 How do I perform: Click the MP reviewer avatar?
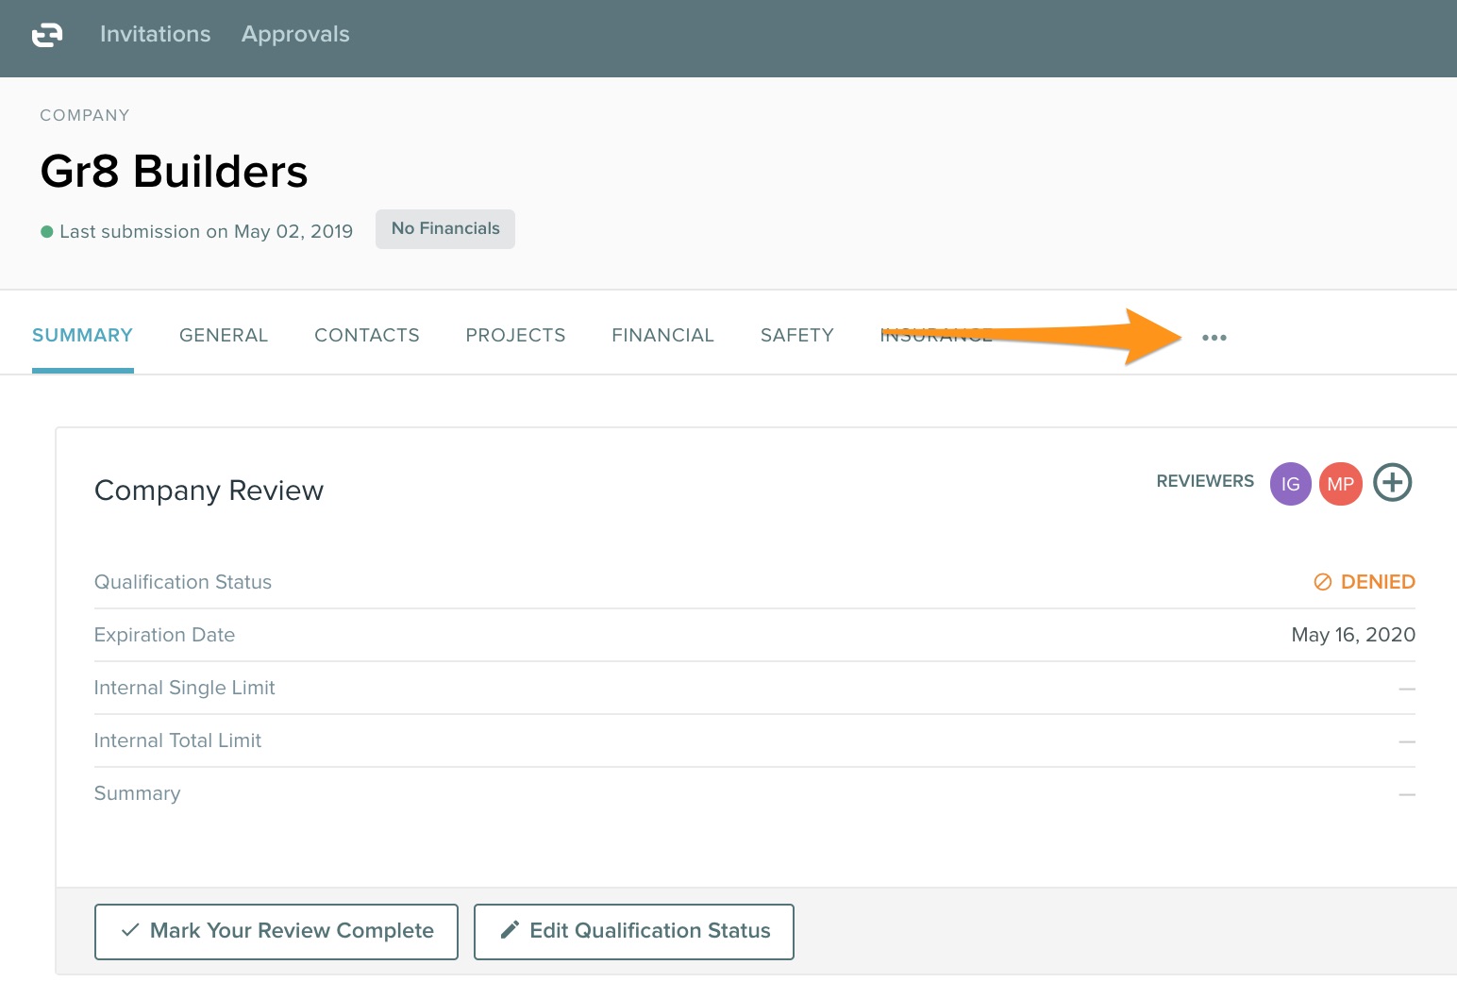click(x=1340, y=484)
